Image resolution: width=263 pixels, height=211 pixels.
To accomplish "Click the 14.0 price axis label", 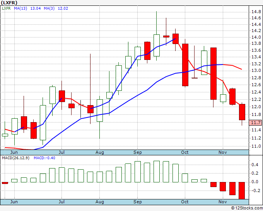I will pos(256,37).
